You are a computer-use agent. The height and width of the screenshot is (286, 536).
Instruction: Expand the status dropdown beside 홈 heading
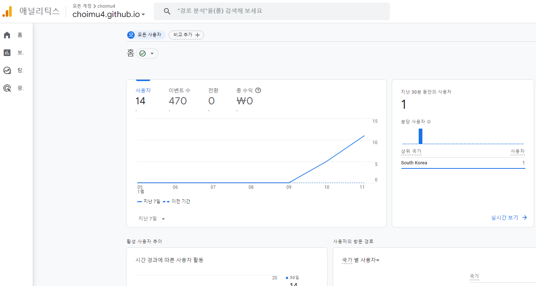[x=153, y=53]
